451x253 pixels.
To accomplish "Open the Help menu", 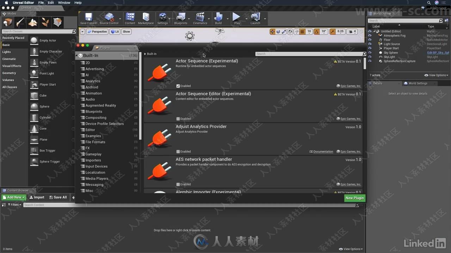I will (x=78, y=2).
